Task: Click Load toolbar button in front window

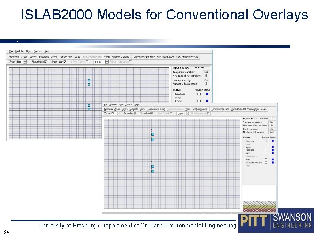Action: coord(163,109)
